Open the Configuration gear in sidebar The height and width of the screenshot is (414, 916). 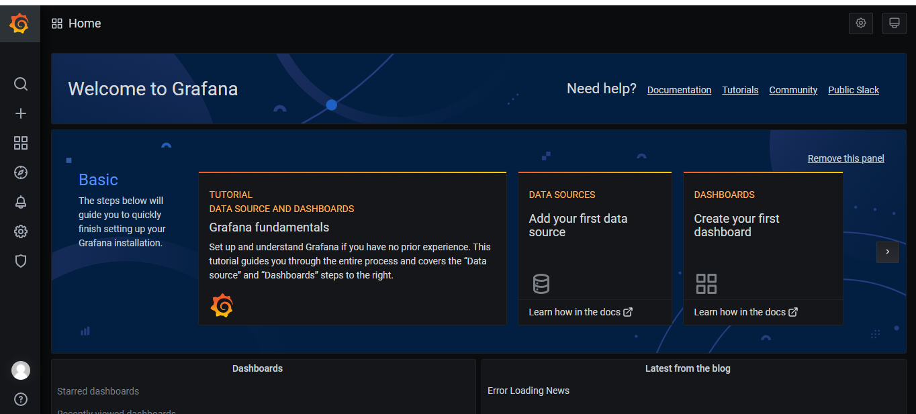21,231
